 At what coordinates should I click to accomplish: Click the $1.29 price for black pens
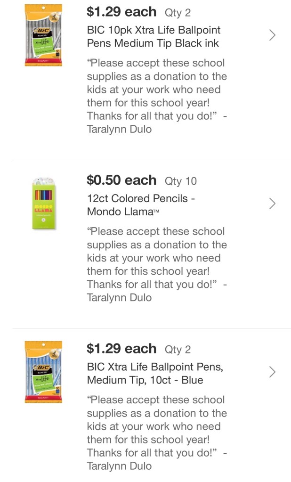click(x=121, y=12)
